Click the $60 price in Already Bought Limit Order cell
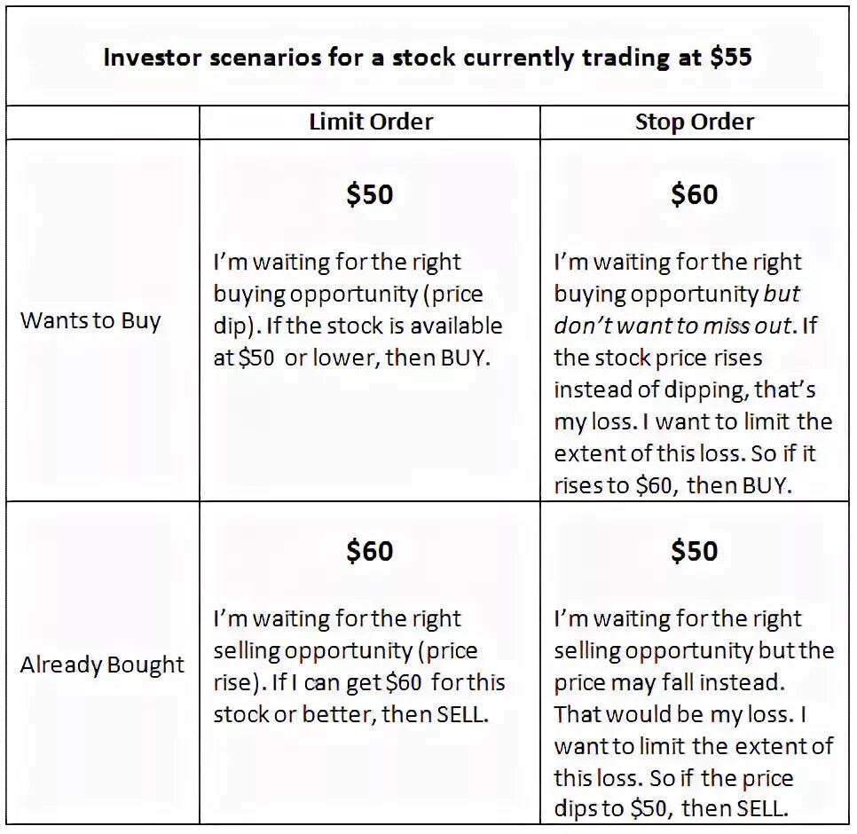The width and height of the screenshot is (857, 834). pyautogui.click(x=369, y=552)
